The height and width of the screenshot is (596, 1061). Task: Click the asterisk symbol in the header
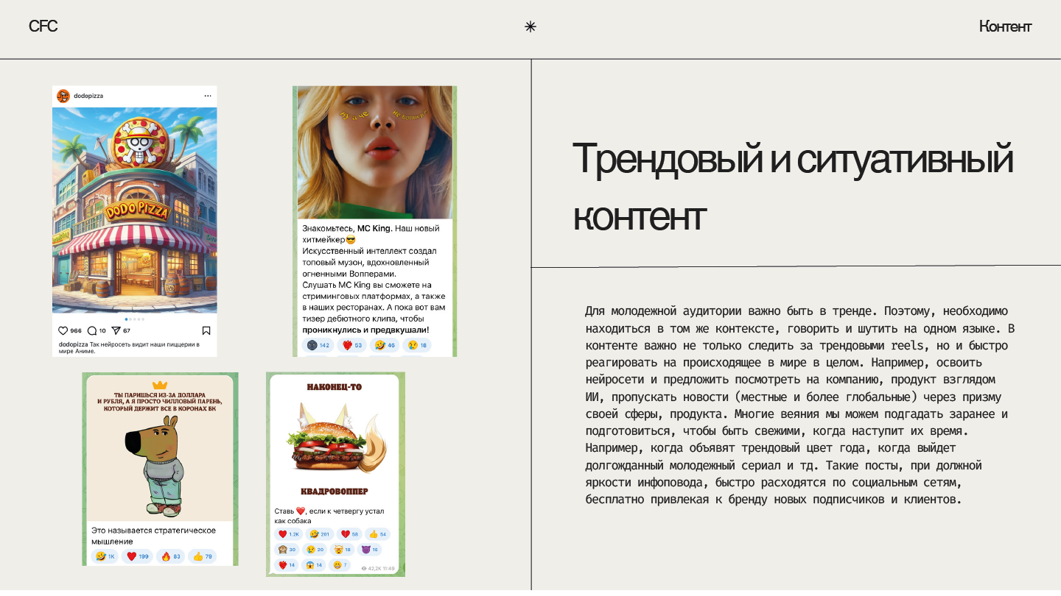(530, 27)
